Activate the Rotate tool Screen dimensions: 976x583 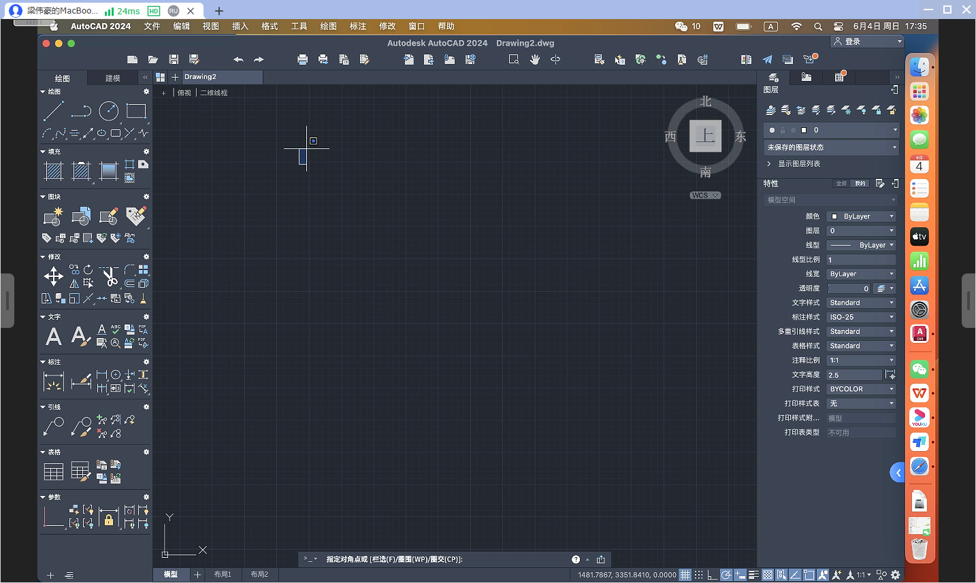88,270
